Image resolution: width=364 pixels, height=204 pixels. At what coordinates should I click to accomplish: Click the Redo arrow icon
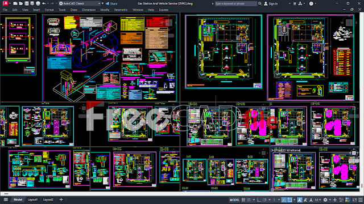(x=52, y=3)
